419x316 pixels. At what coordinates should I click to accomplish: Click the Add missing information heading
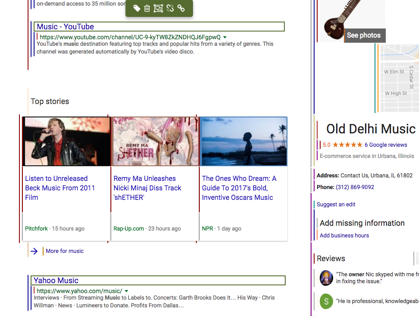click(362, 223)
